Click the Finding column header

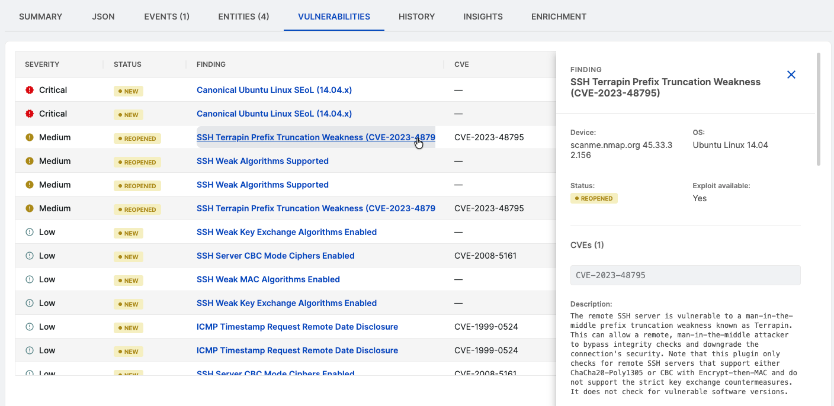[x=211, y=65]
